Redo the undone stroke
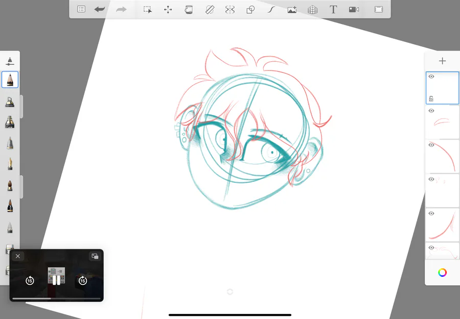The image size is (460, 319). click(121, 9)
